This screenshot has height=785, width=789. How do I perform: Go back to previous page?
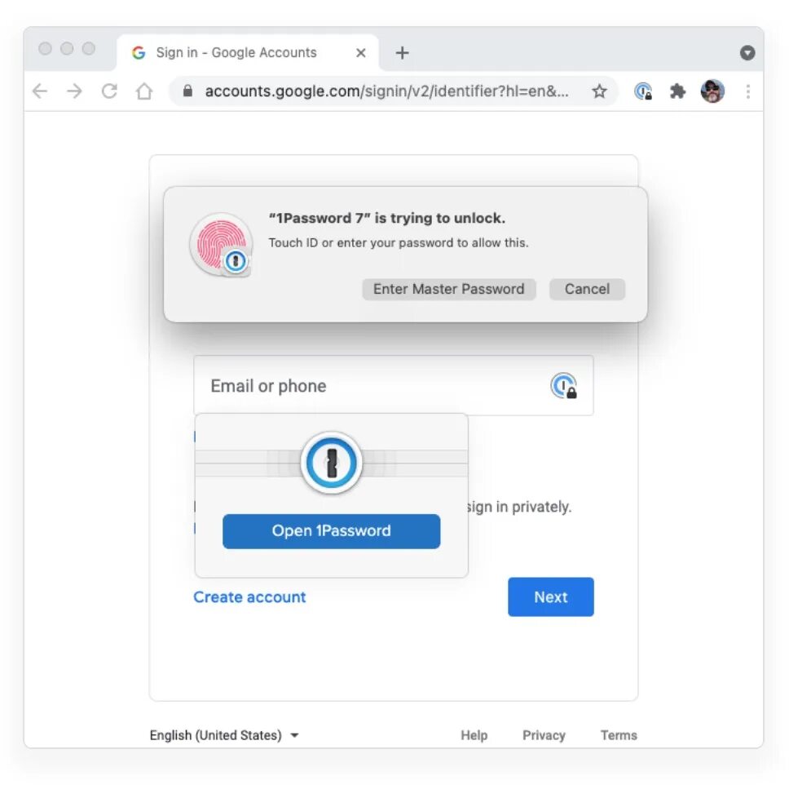pyautogui.click(x=40, y=91)
